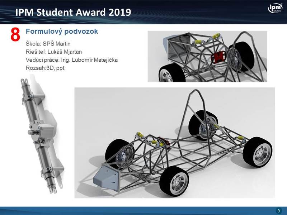Image resolution: width=287 pixels, height=215 pixels.
Task: Select the Rozsah:3D, ppt, text line
Action: (x=46, y=68)
